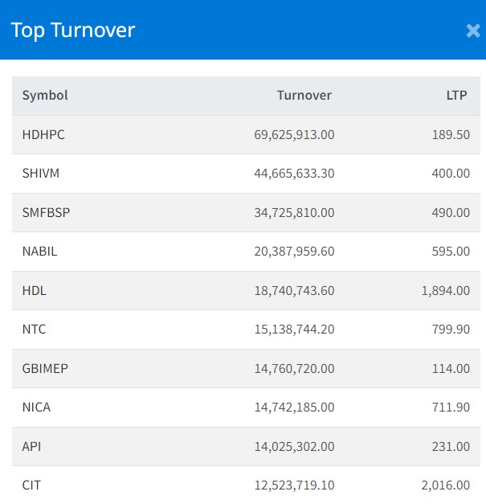Screen dimensions: 486x504
Task: Select the NABIL symbol
Action: pyautogui.click(x=39, y=252)
